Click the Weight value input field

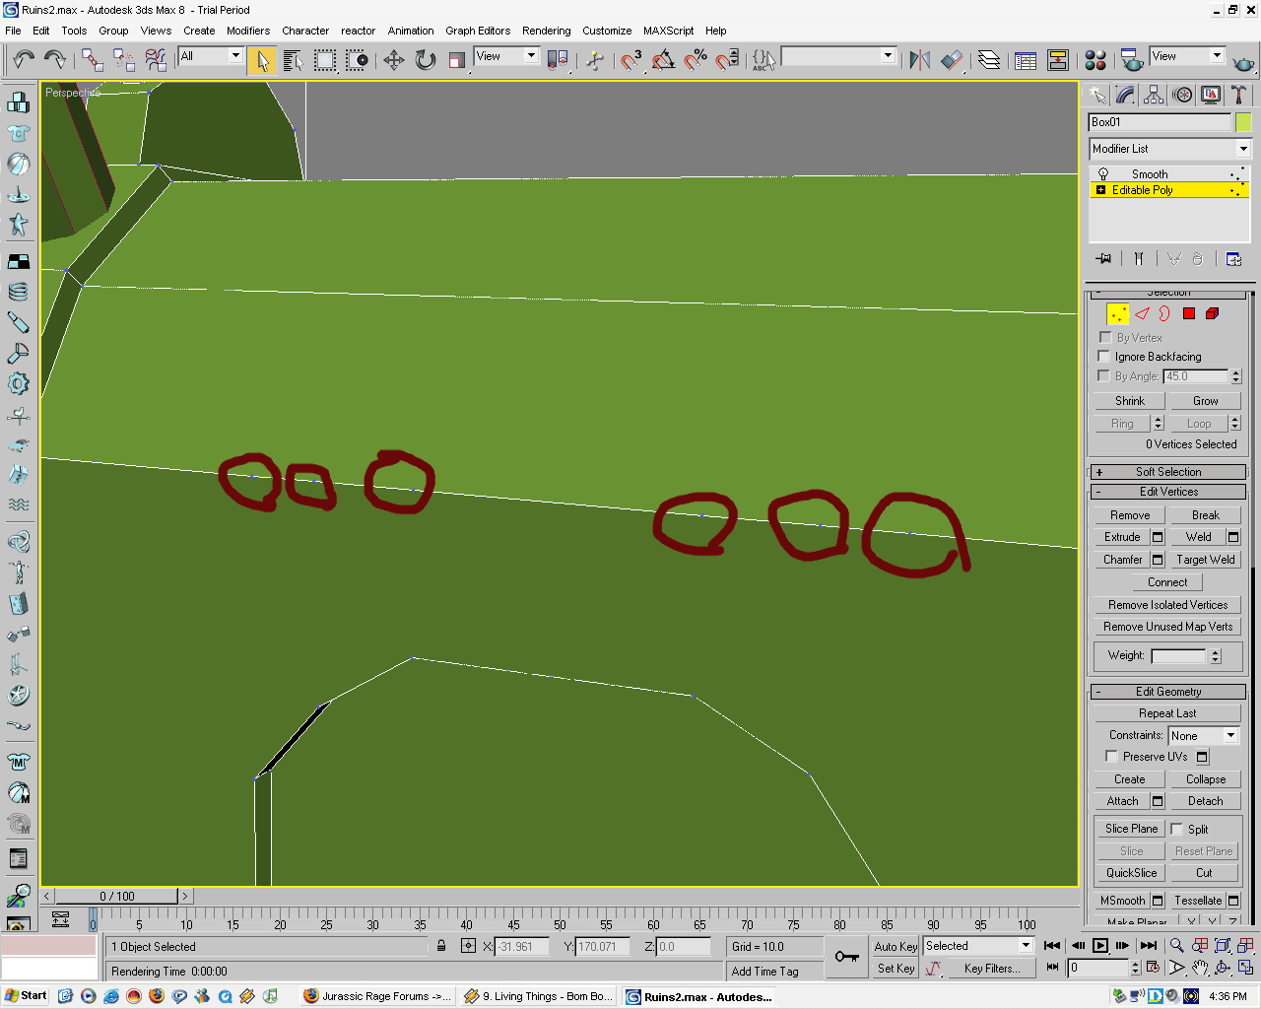1179,655
